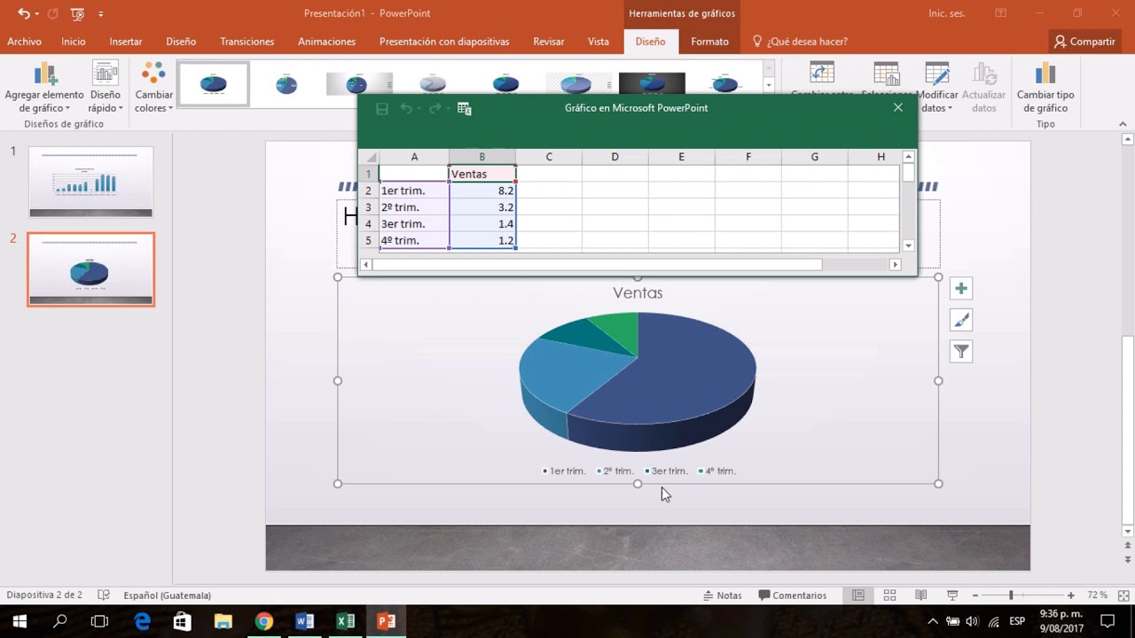The width and height of the screenshot is (1135, 638).
Task: Open the Animaciones tab
Action: tap(326, 42)
